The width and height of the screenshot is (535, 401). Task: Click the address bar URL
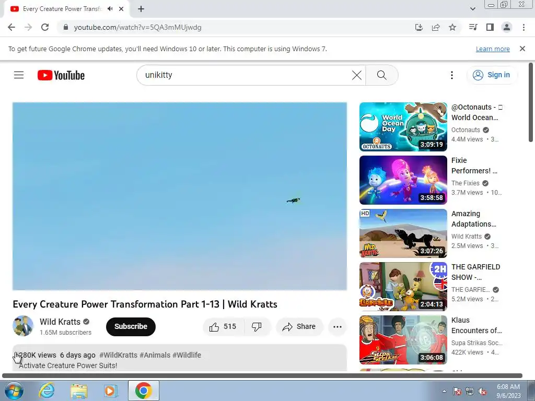137,27
